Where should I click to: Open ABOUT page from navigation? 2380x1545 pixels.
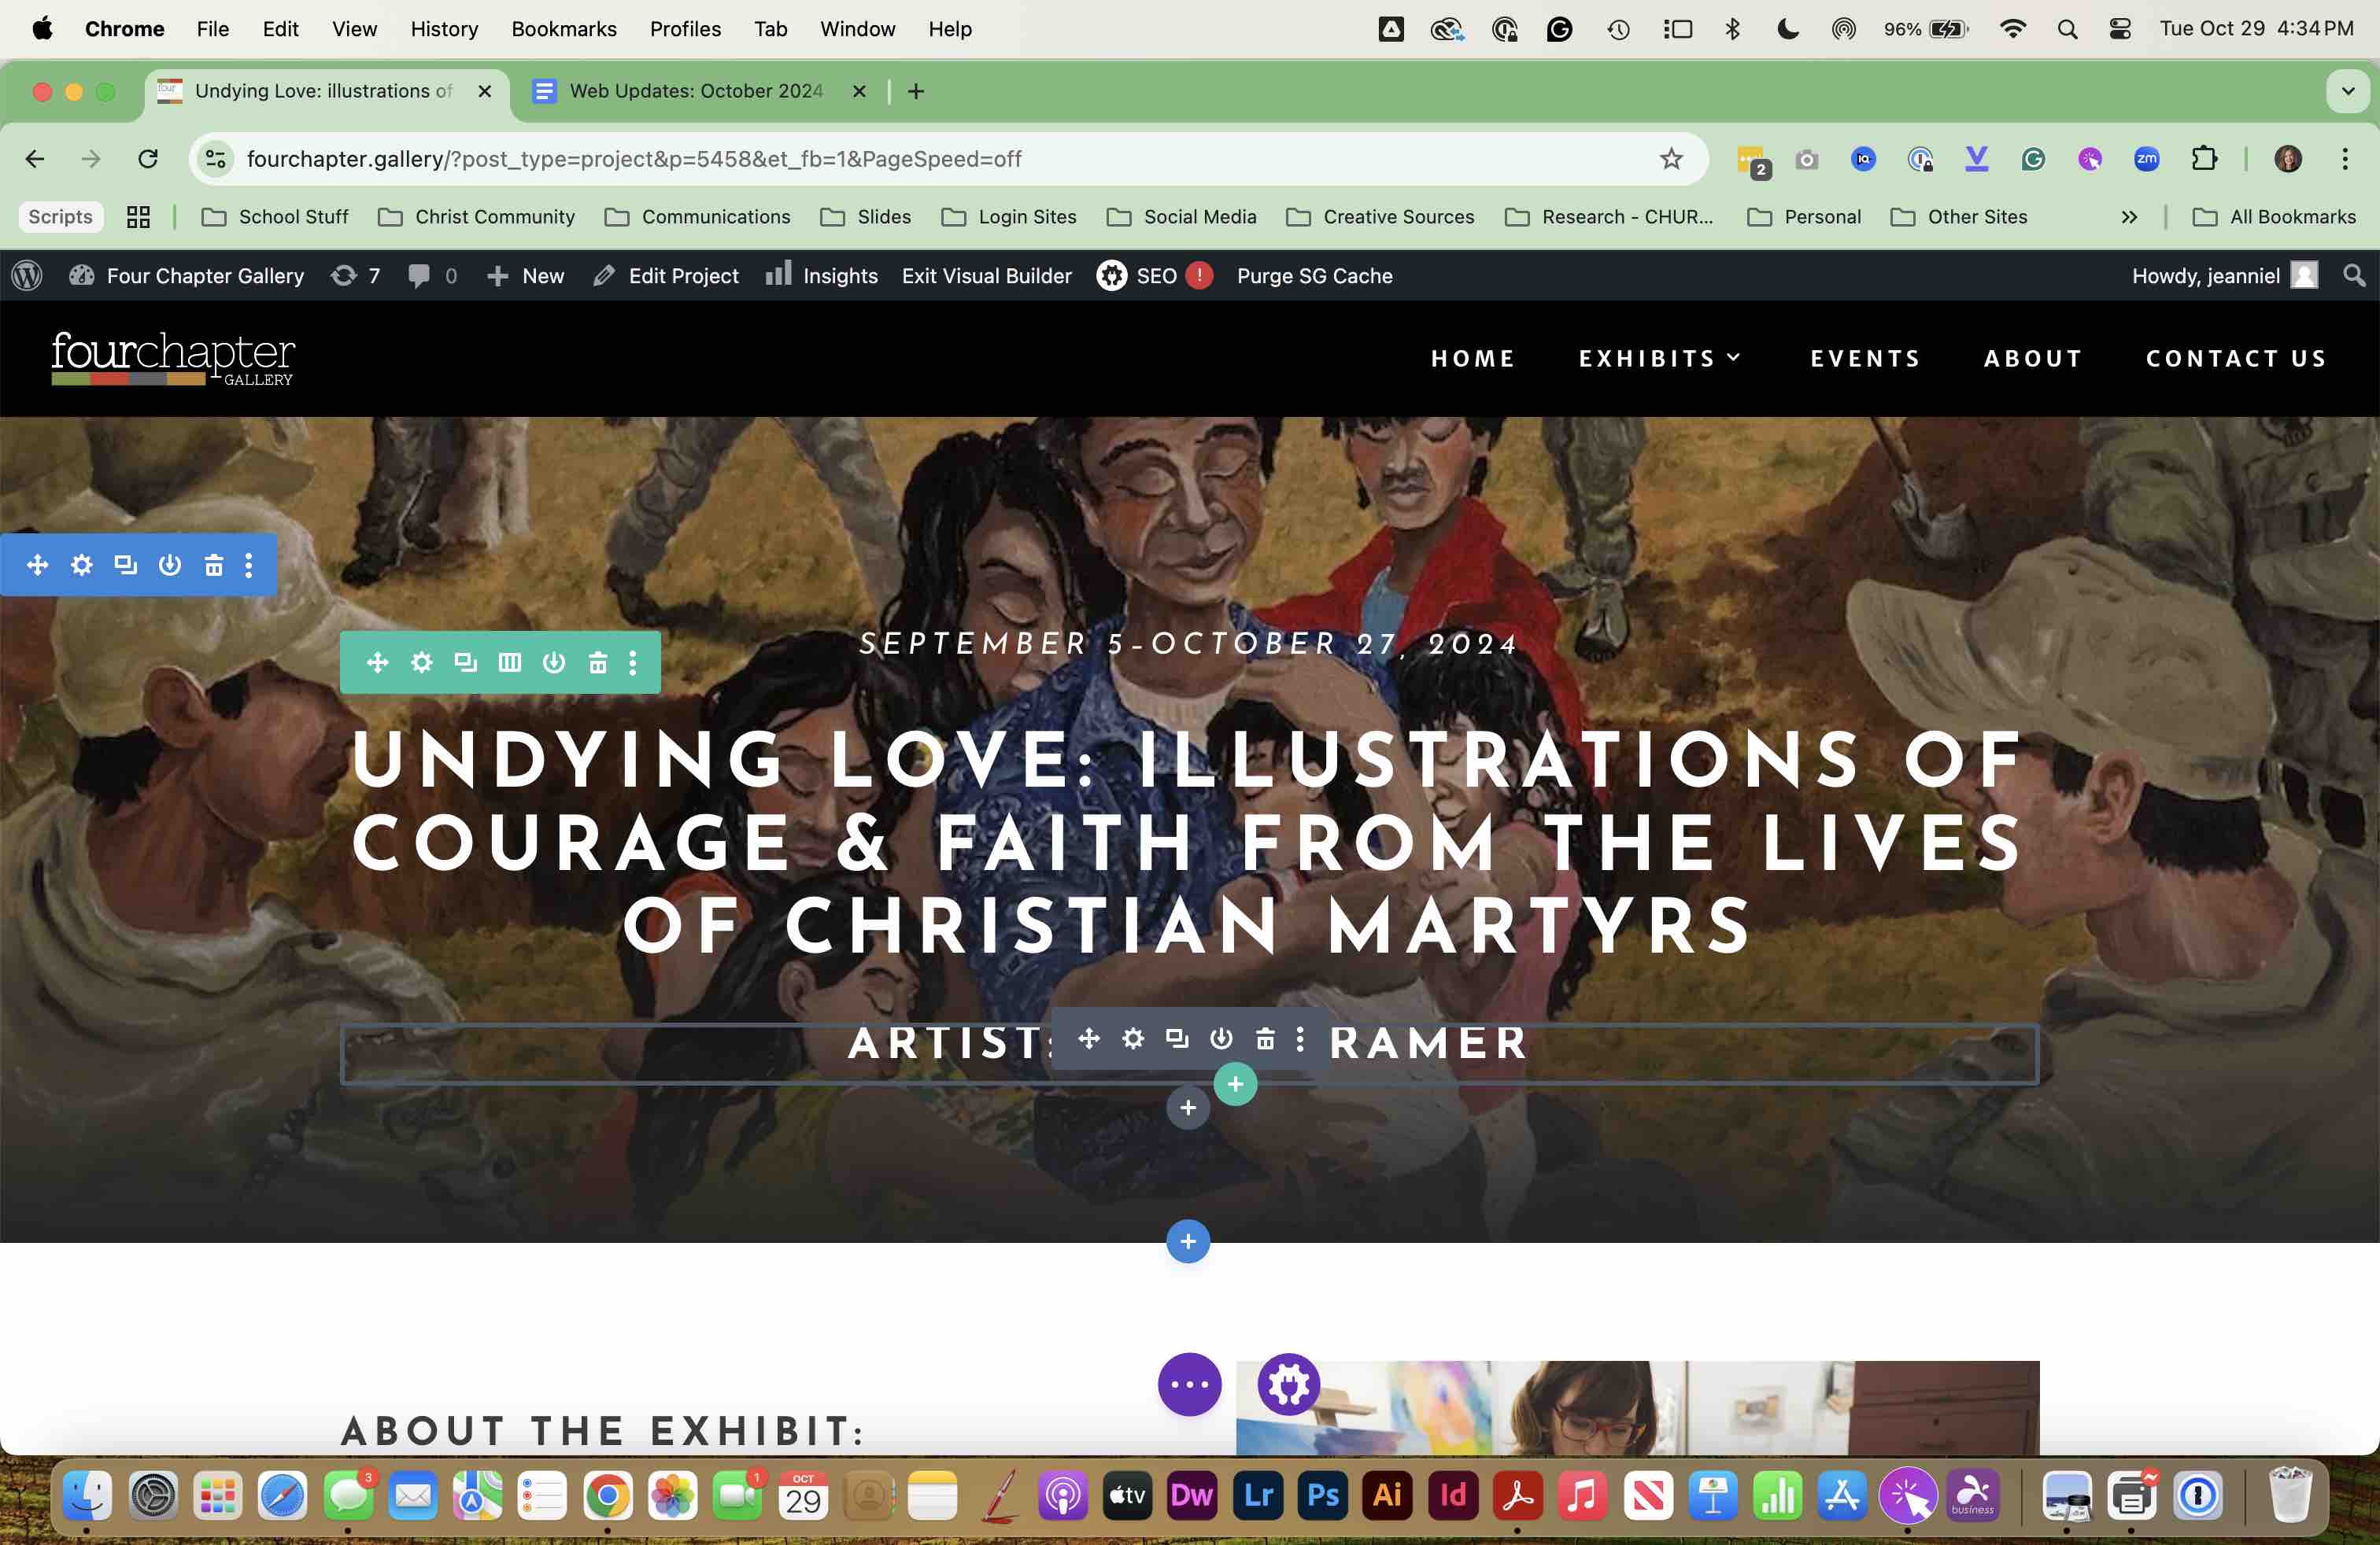pos(2033,358)
